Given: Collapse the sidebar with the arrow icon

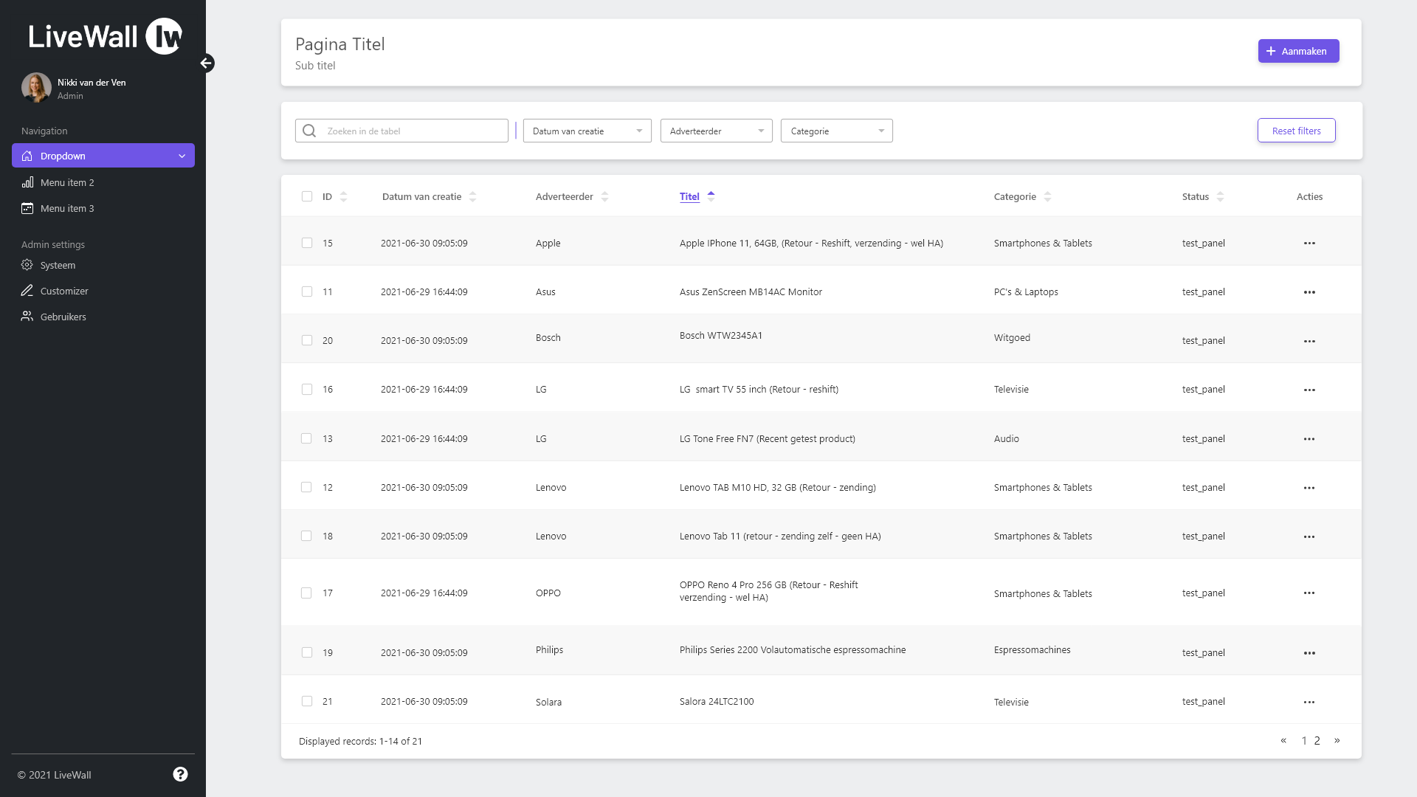Looking at the screenshot, I should [207, 63].
